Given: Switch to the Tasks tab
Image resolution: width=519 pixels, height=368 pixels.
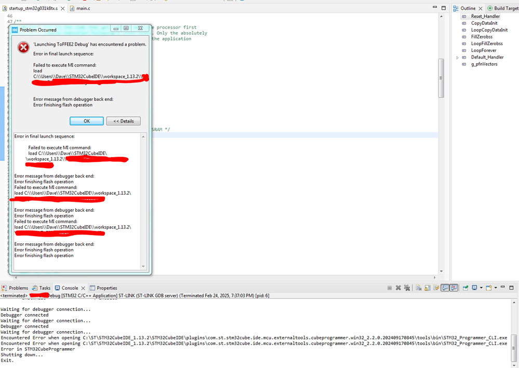Looking at the screenshot, I should pos(41,288).
